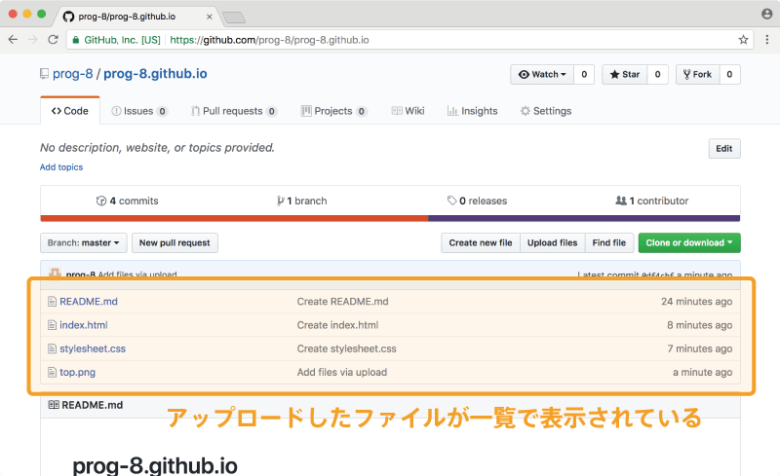Click Find file button

[609, 243]
